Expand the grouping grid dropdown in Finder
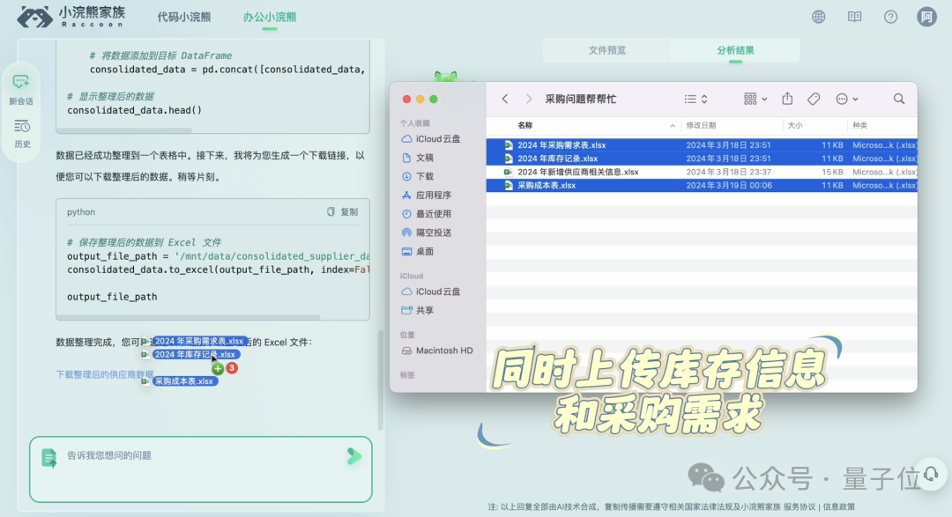952x517 pixels. (755, 99)
